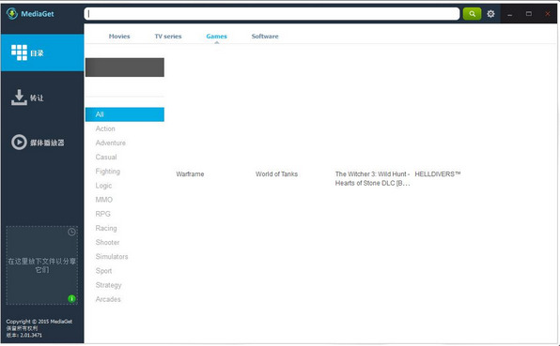Open the catalog grid icon in the sidebar

[19, 53]
